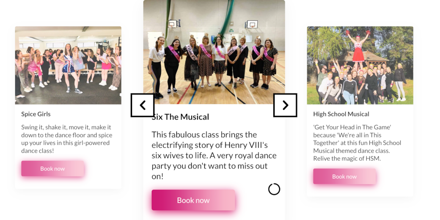Click the Six The Musical heading
This screenshot has height=220, width=440.
pos(181,117)
